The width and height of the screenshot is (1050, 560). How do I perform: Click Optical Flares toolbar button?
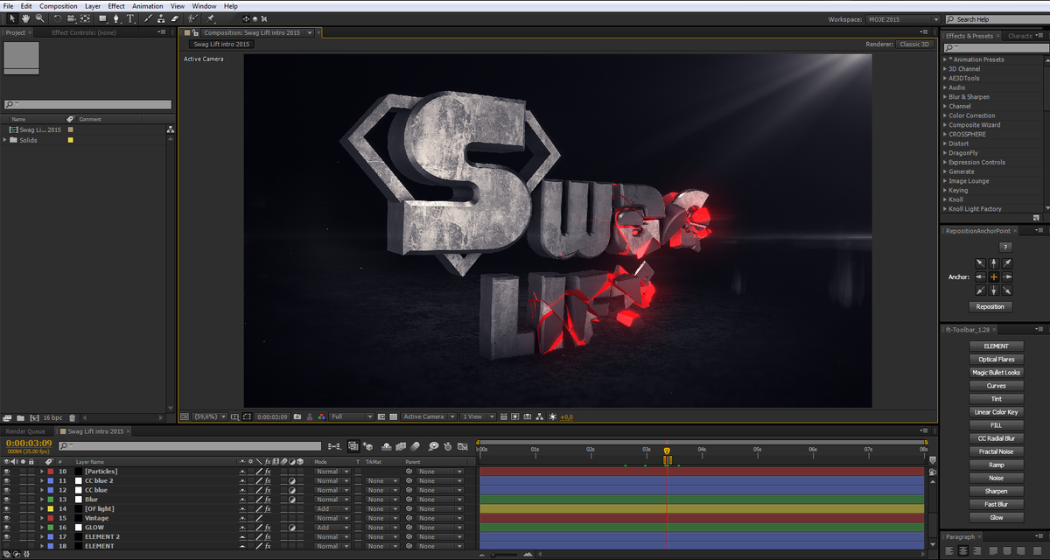[996, 359]
